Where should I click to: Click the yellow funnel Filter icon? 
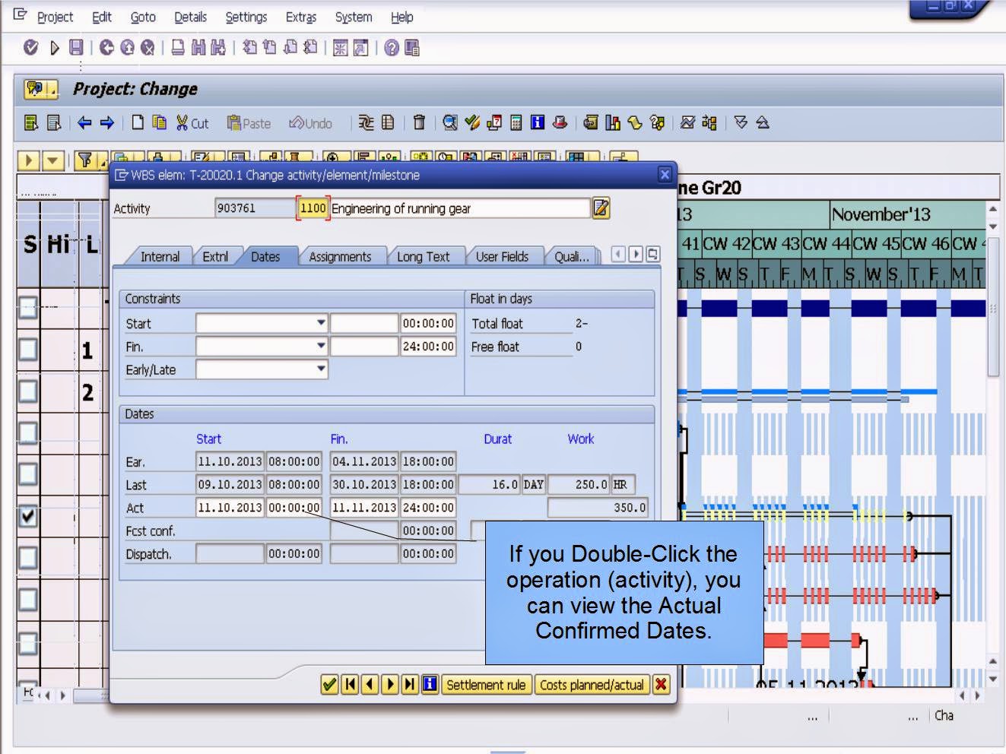click(85, 160)
